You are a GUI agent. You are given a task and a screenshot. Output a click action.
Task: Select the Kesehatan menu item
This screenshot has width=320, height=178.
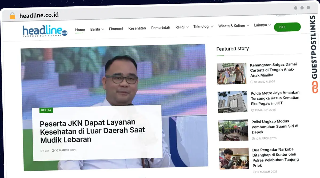click(x=137, y=28)
